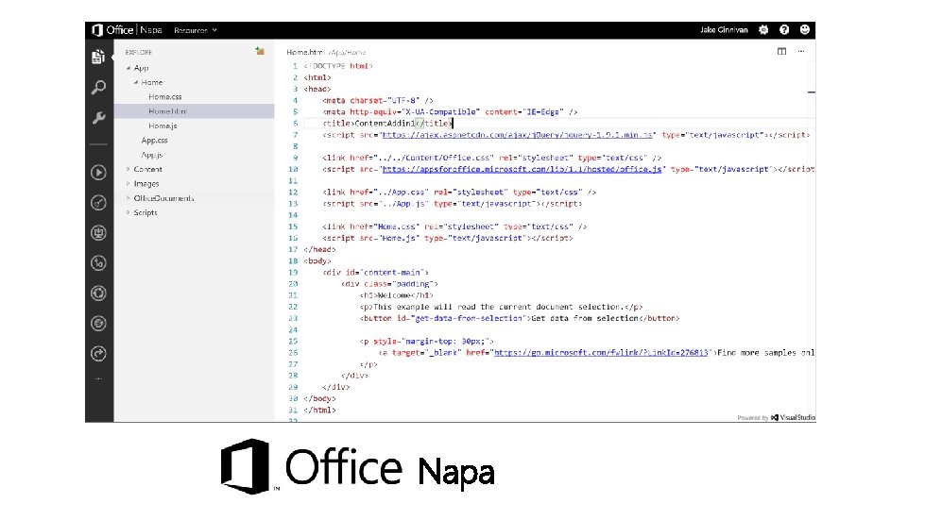This screenshot has width=925, height=520.
Task: Click the Home.html editor tab title
Action: click(305, 53)
